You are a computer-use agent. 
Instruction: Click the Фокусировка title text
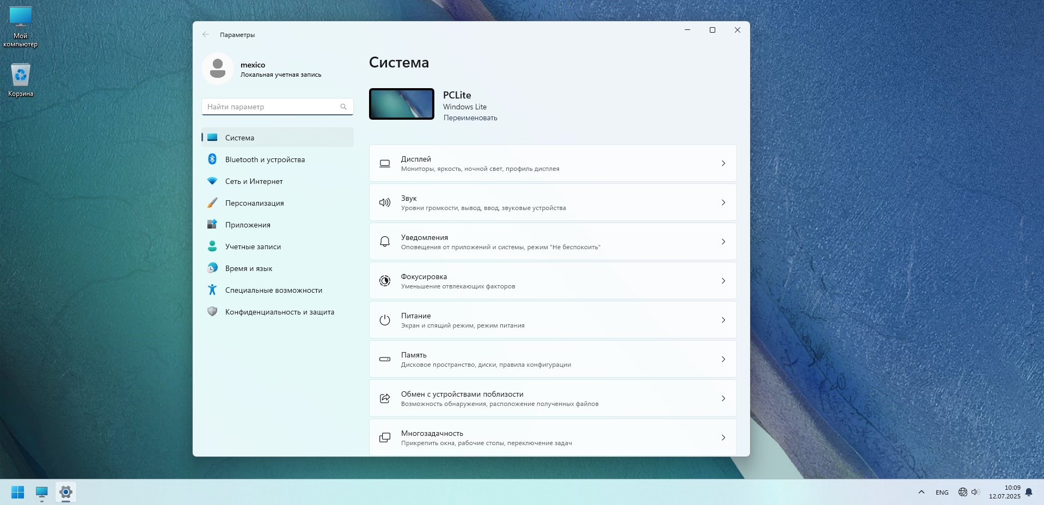tap(424, 276)
